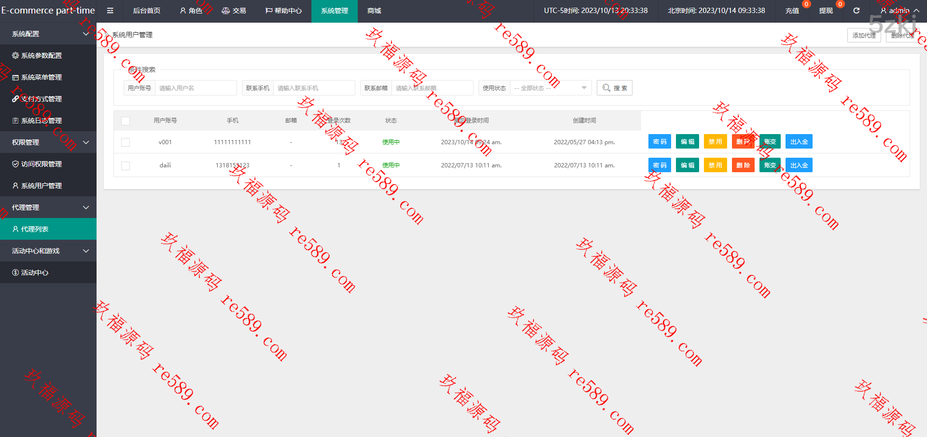Open the 使用状态 status dropdown
927x437 pixels.
(x=550, y=88)
